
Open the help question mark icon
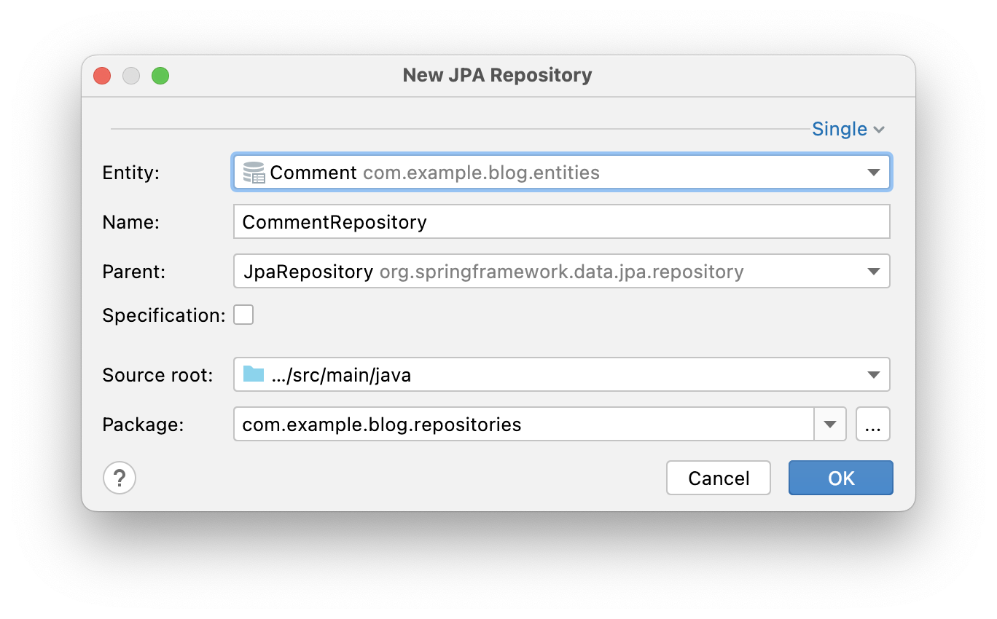(120, 478)
